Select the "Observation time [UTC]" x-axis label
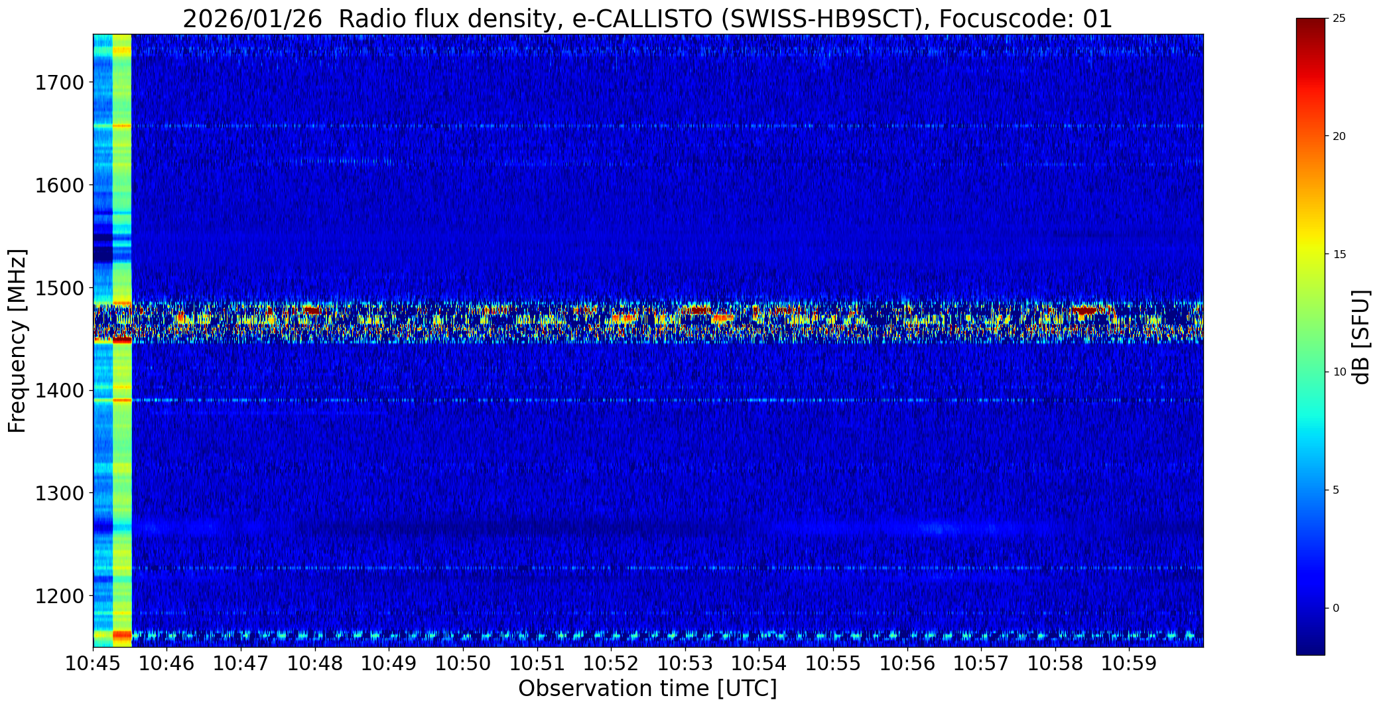Screen dimensions: 1381x708 click(x=647, y=689)
